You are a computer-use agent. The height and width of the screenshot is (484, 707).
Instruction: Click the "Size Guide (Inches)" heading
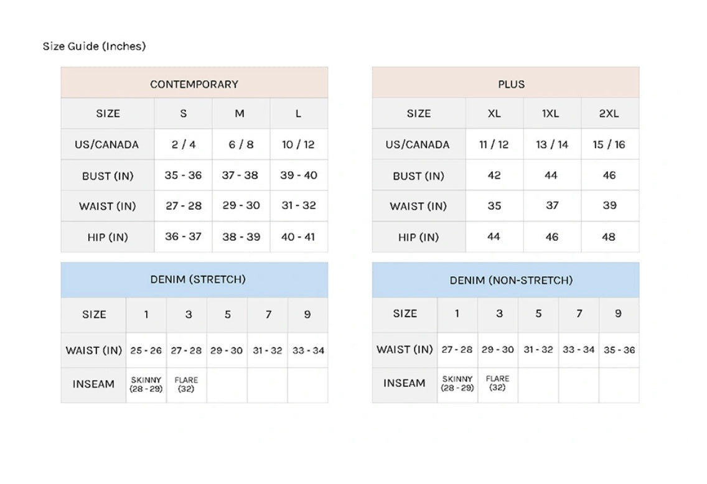[94, 46]
